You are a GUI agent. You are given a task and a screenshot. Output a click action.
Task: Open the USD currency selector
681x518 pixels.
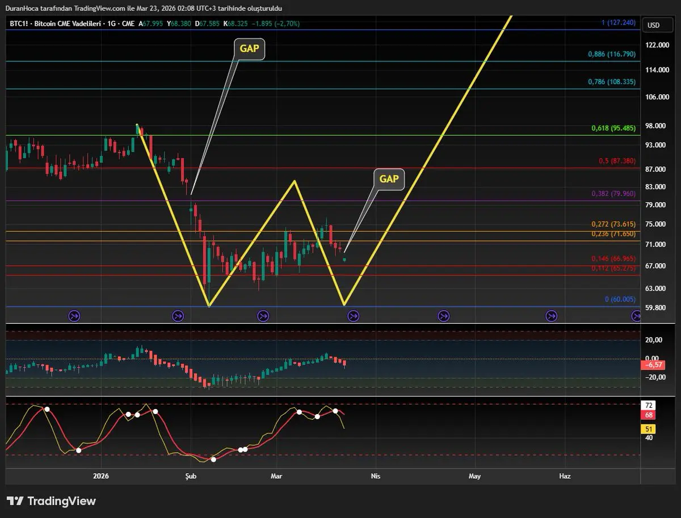[653, 25]
